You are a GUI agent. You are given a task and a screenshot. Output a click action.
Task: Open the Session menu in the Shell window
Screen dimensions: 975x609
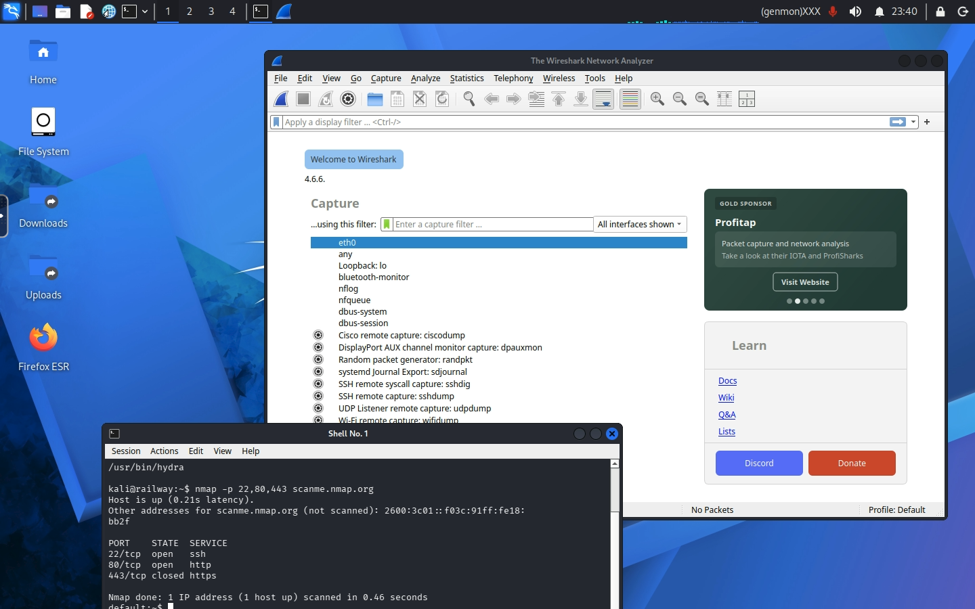click(126, 451)
